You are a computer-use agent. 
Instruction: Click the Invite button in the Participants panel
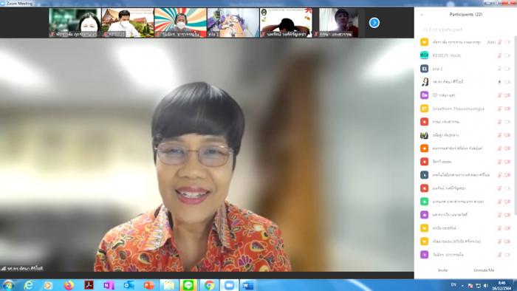(x=442, y=270)
